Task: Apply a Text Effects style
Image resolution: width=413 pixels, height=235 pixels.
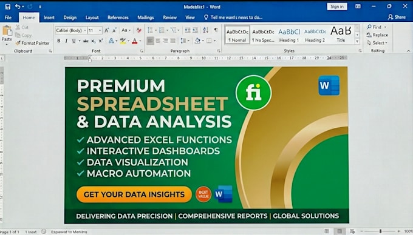Action: point(111,41)
